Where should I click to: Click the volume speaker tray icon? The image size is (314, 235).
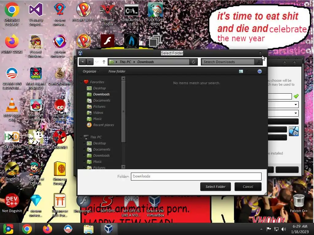[x=283, y=229]
